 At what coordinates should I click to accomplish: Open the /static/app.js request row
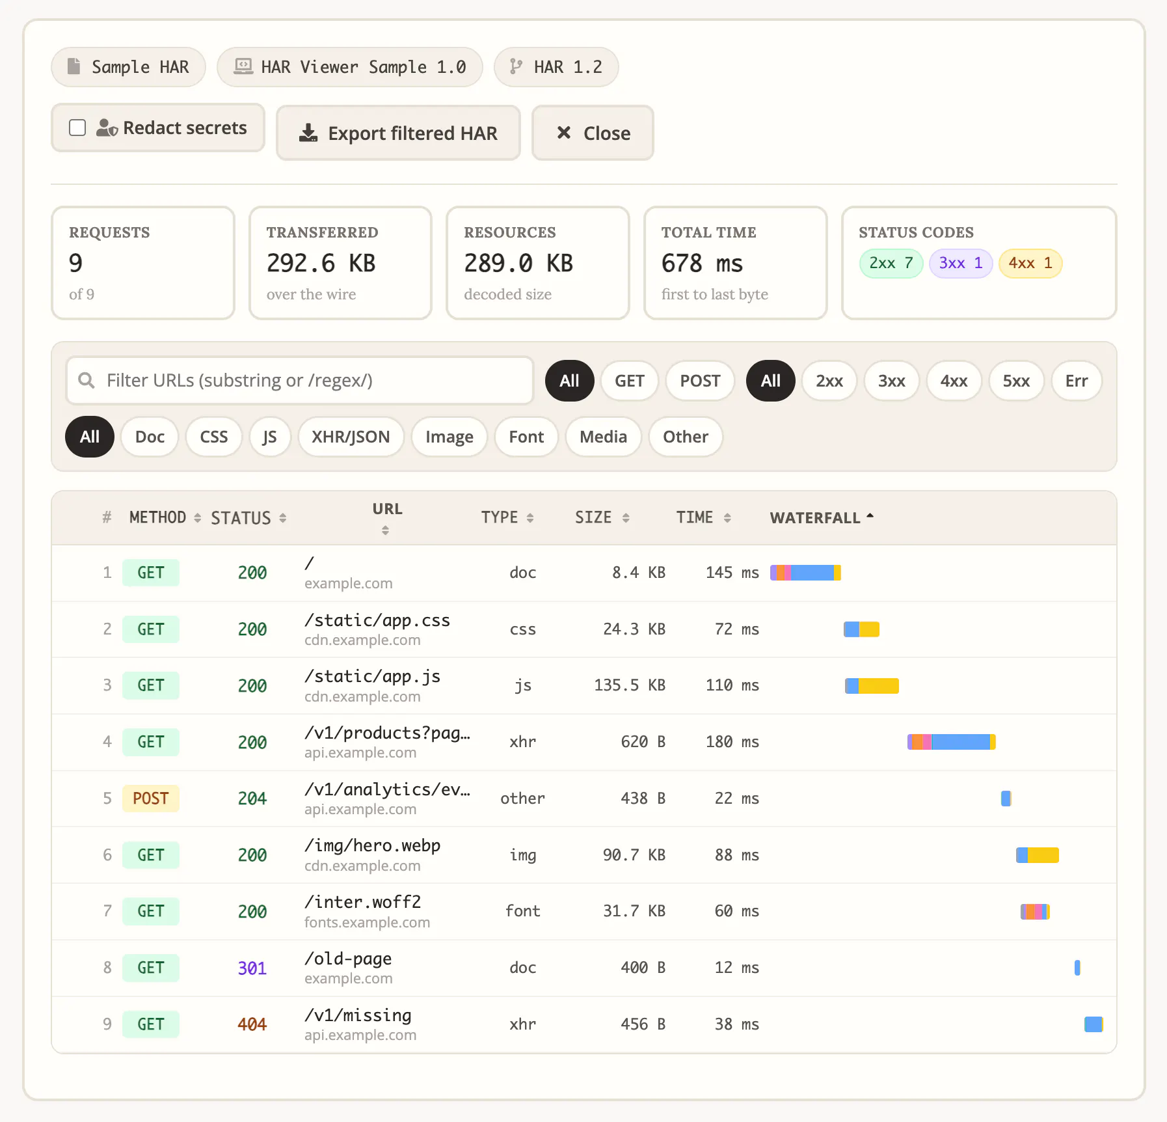pyautogui.click(x=584, y=685)
